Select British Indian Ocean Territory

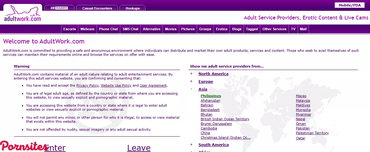(x=225, y=119)
